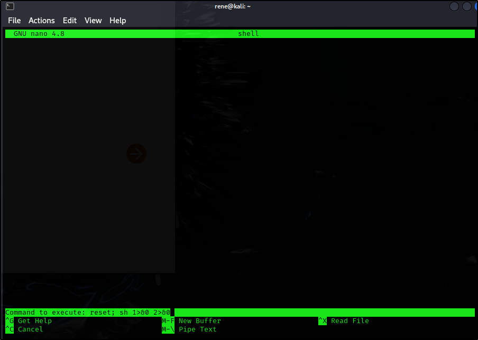
Task: Open the Actions menu
Action: (x=41, y=21)
